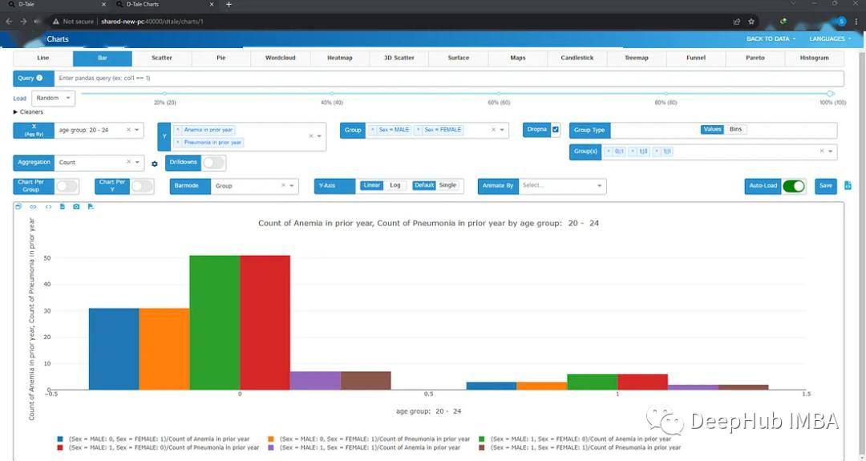Click the Save button
Viewport: 866px width, 461px height.
coord(826,186)
